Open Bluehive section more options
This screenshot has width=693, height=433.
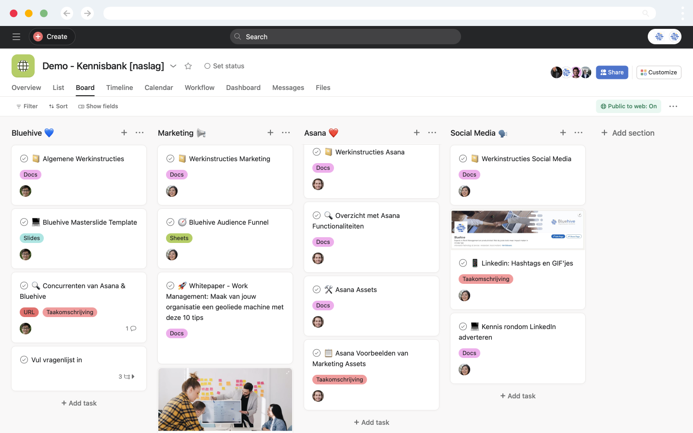[x=140, y=133]
